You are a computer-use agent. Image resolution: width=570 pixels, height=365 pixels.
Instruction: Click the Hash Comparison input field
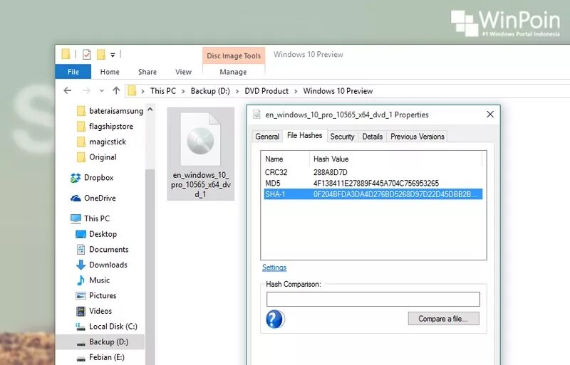373,300
